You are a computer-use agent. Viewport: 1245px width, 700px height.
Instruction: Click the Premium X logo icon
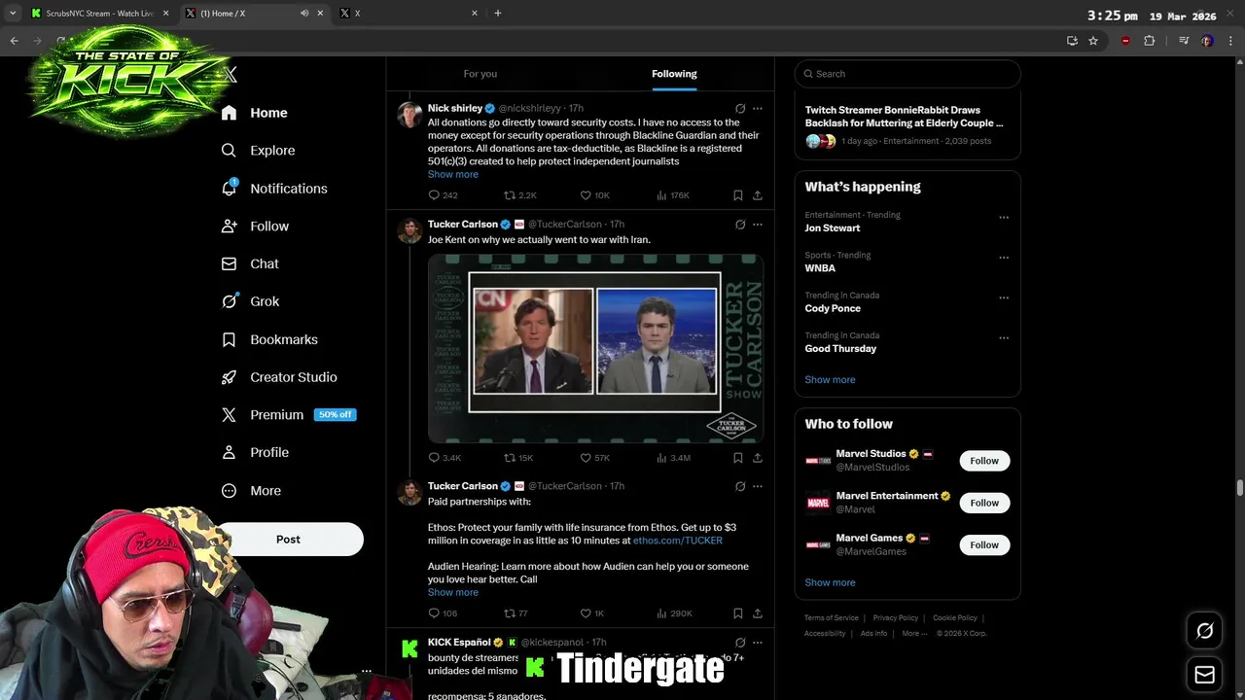pyautogui.click(x=229, y=414)
